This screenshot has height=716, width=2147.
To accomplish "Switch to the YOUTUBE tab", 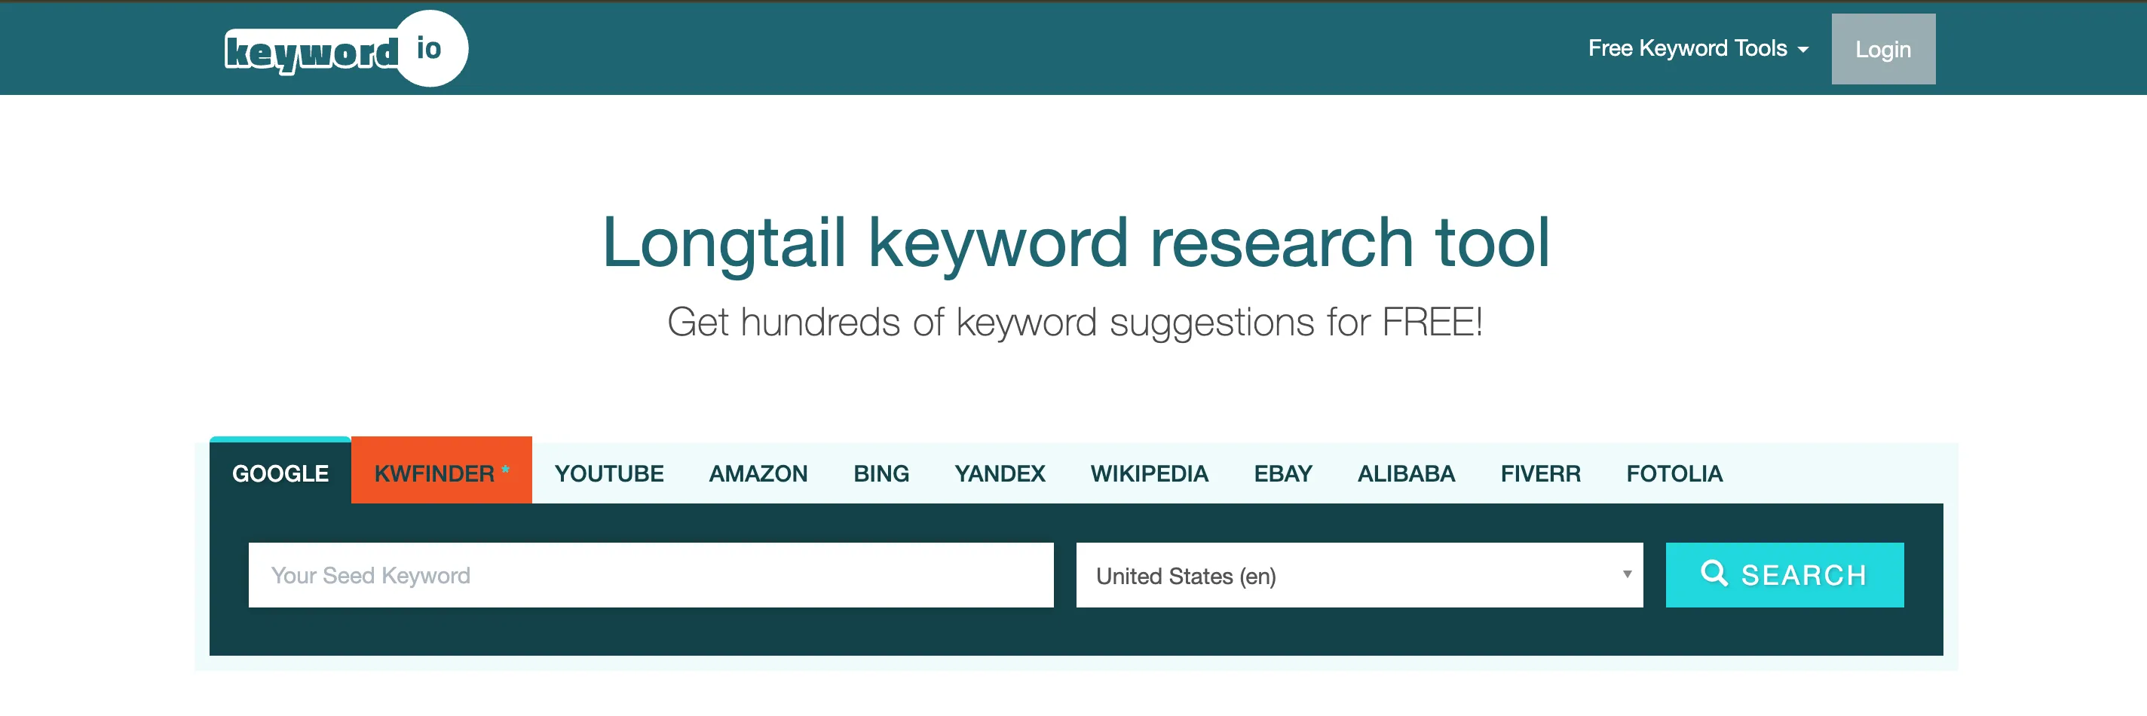I will [x=608, y=473].
